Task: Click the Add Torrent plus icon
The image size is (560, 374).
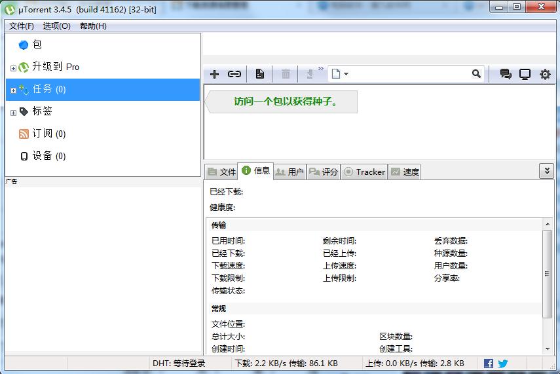Action: 214,74
